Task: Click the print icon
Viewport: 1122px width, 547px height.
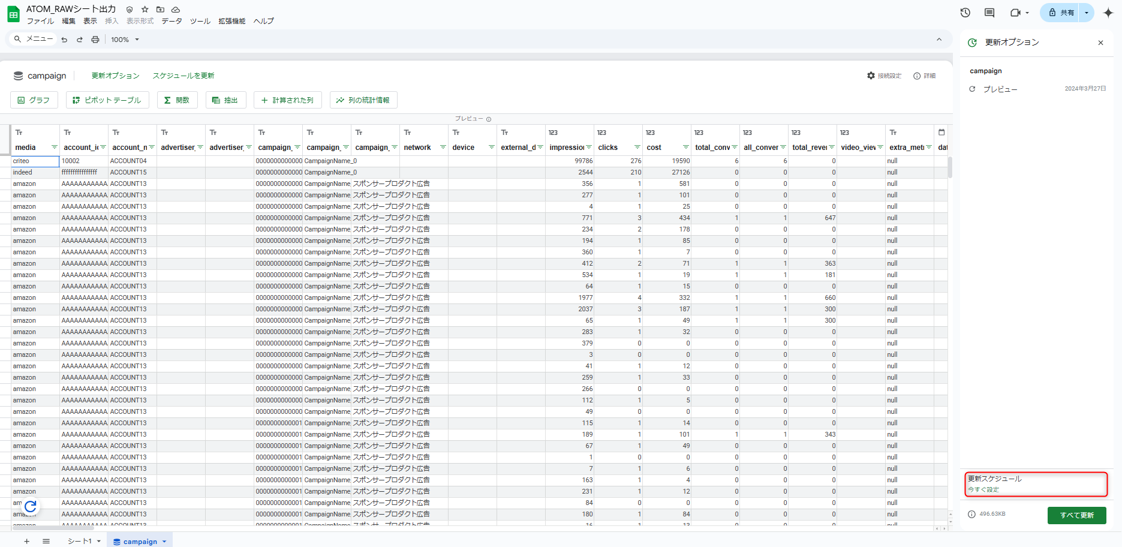Action: pyautogui.click(x=95, y=40)
